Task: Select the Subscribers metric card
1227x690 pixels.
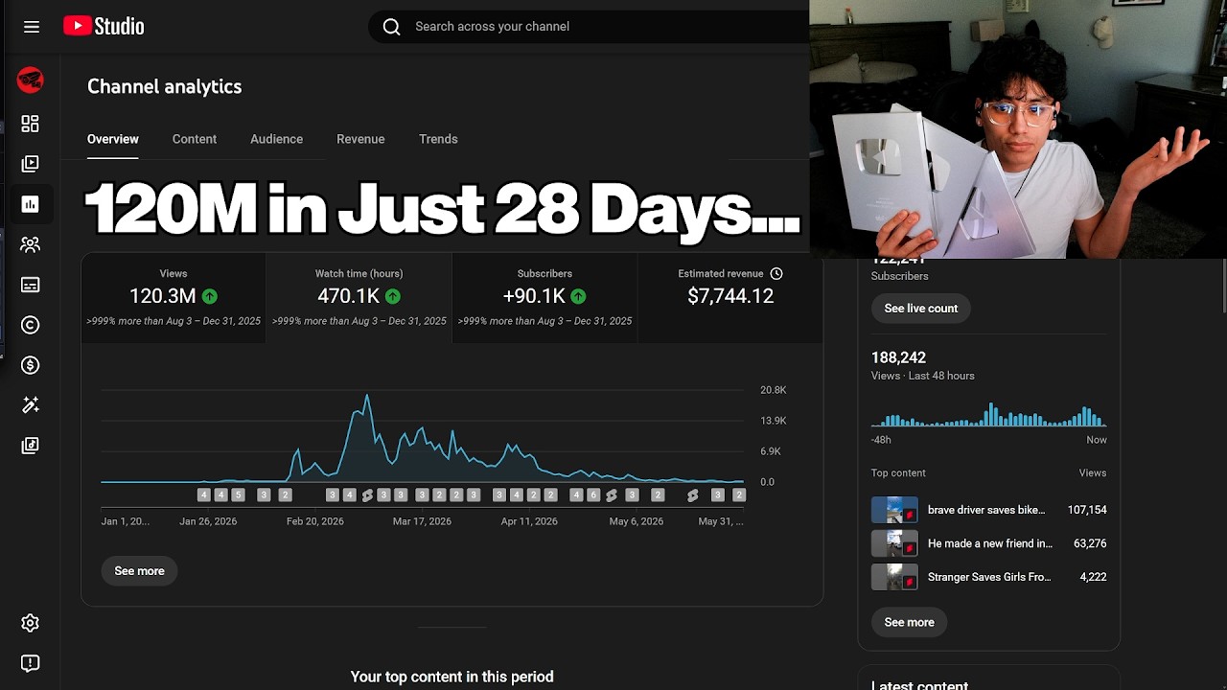Action: click(544, 298)
